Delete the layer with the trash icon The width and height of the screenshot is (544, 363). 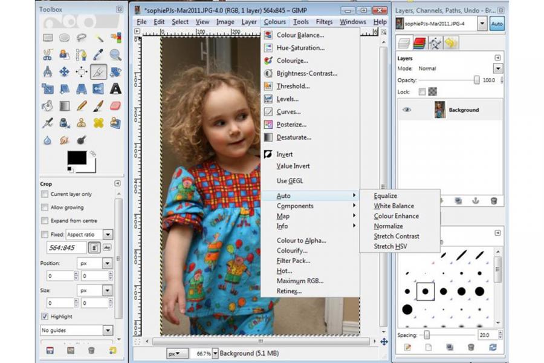(494, 200)
